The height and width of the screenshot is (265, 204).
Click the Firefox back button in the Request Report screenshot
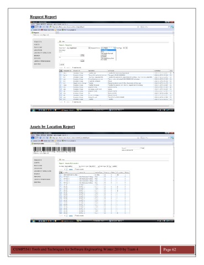pos(33,27)
